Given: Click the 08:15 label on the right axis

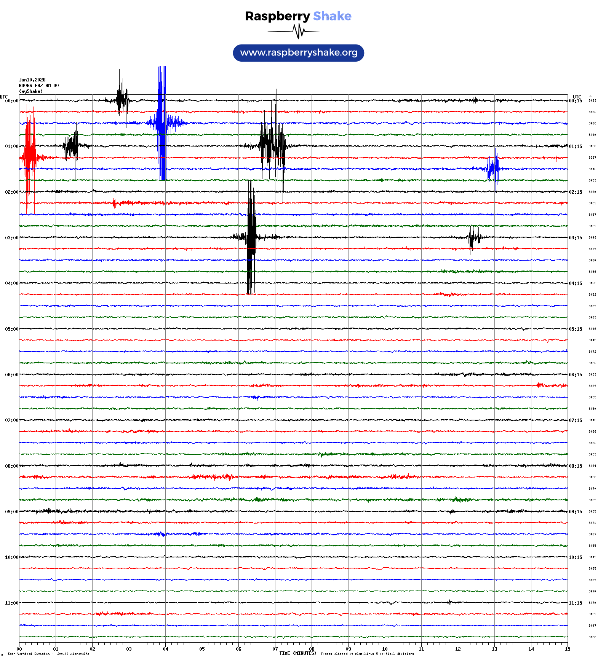Looking at the screenshot, I should click(575, 466).
